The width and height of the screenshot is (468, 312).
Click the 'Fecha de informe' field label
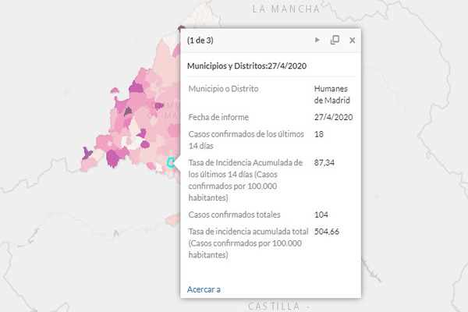pos(218,117)
